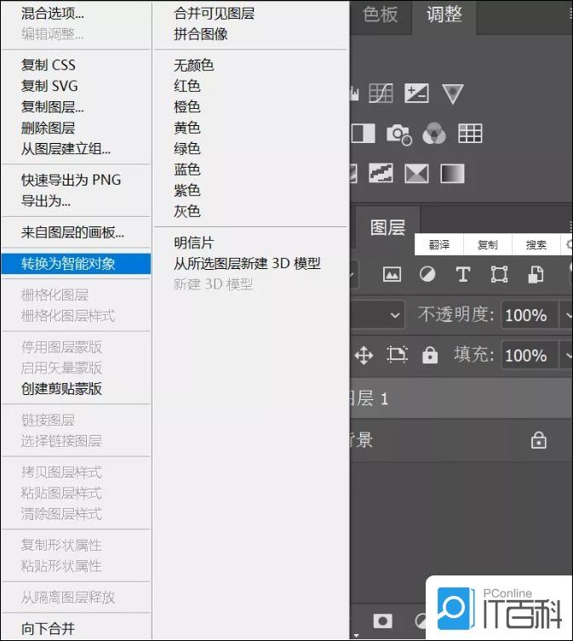Set layer color label 紫色
Screen dimensions: 573x641
click(187, 191)
